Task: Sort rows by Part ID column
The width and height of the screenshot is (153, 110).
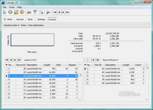Action: tap(99, 65)
